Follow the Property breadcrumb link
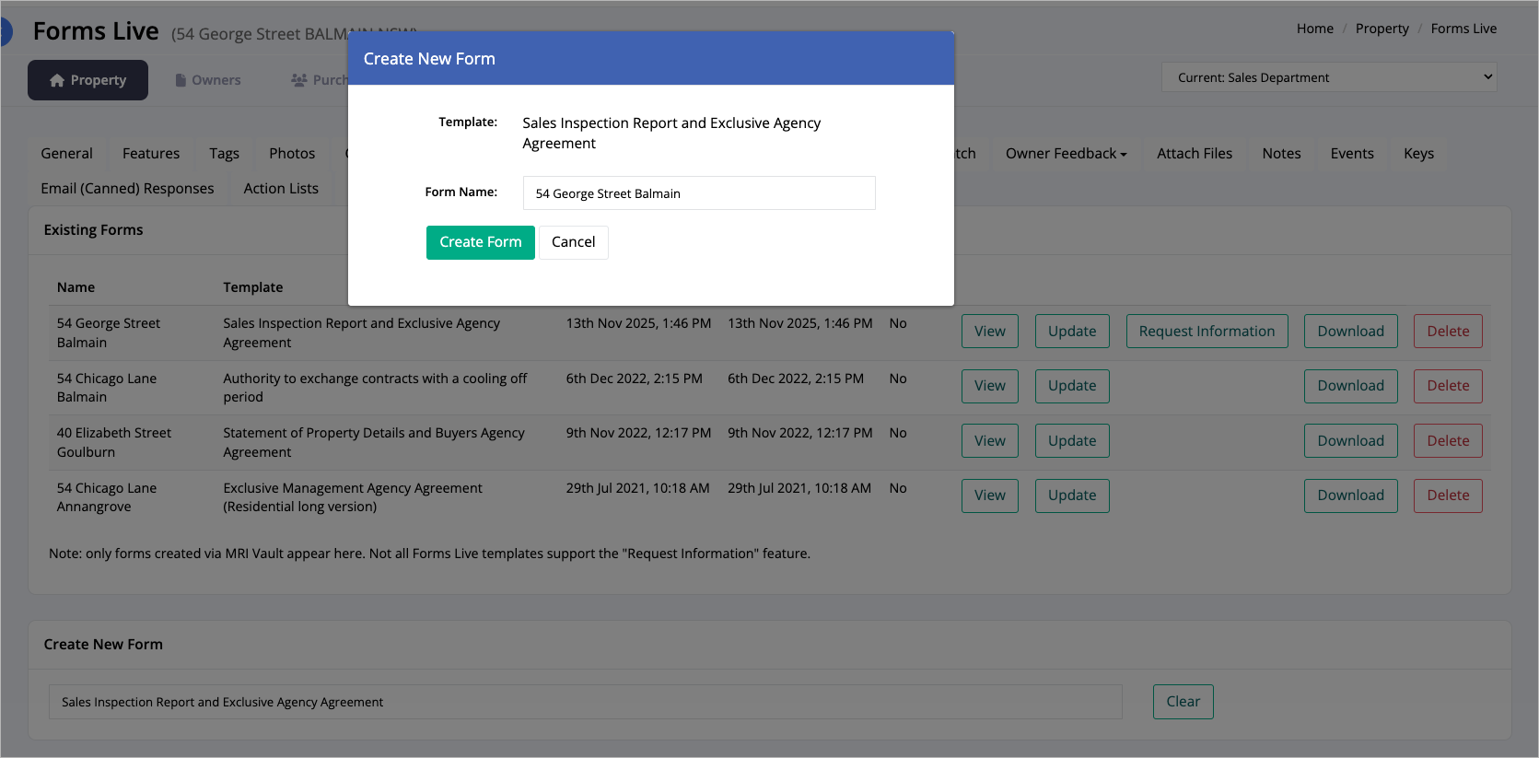Image resolution: width=1539 pixels, height=758 pixels. tap(1382, 29)
